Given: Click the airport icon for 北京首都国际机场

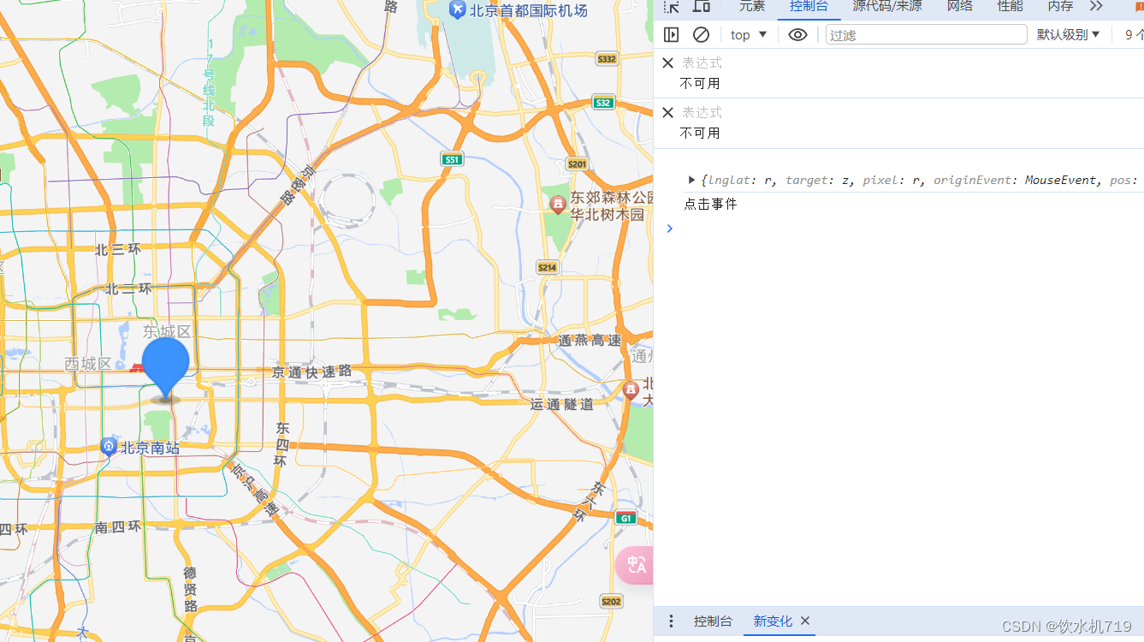Looking at the screenshot, I should click(457, 10).
